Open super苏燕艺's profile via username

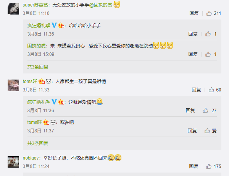[x=35, y=5]
